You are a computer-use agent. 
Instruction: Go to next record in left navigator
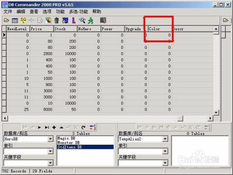(x=39, y=127)
